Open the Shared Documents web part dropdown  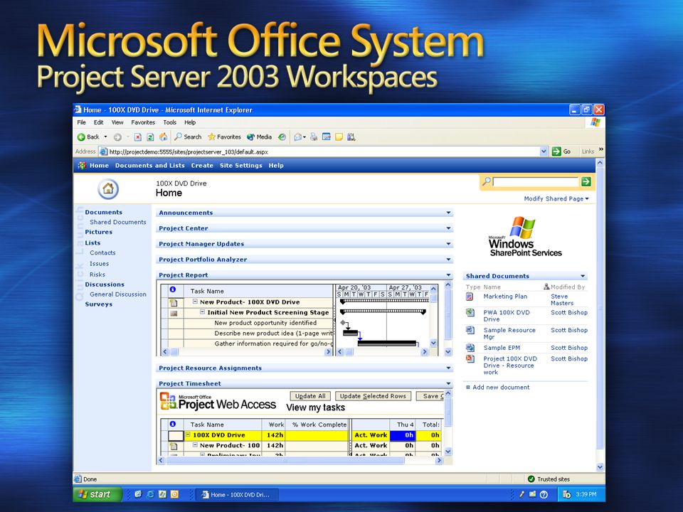583,276
